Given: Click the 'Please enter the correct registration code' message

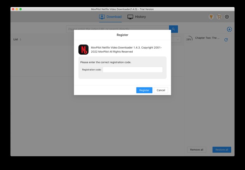Looking at the screenshot, I should click(106, 62).
